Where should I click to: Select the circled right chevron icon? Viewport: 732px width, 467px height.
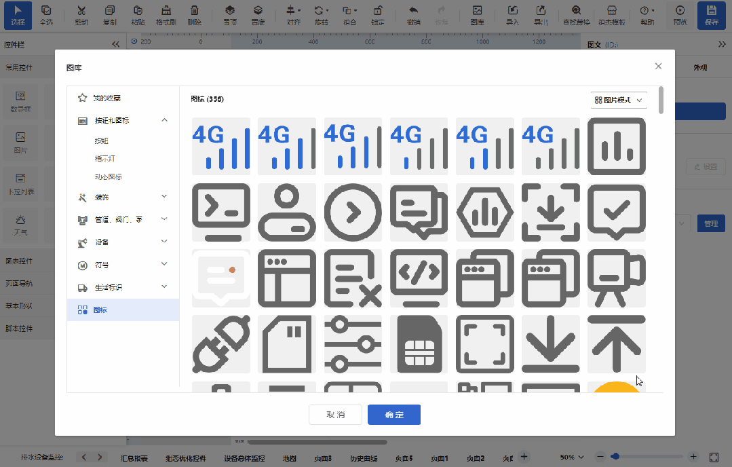[x=353, y=212]
